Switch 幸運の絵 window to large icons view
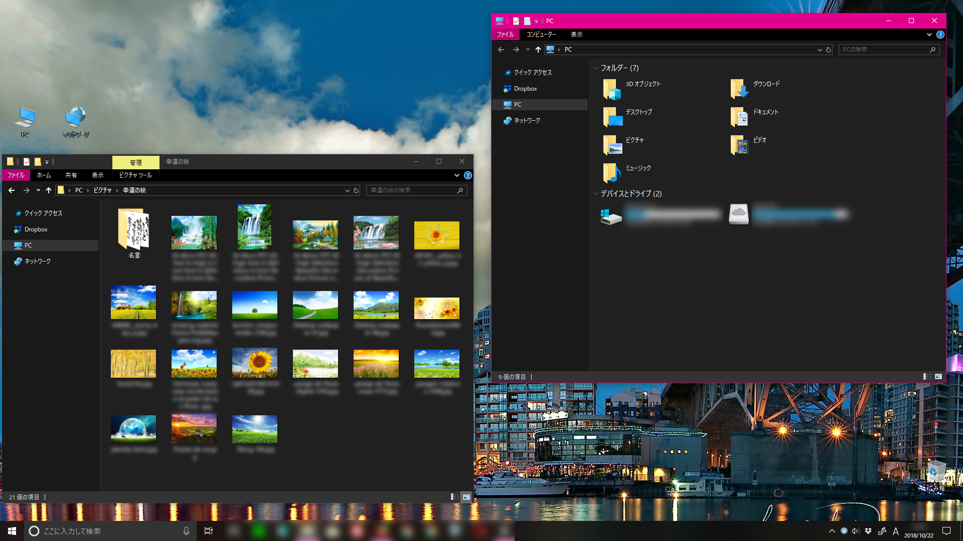This screenshot has width=963, height=541. pos(466,497)
